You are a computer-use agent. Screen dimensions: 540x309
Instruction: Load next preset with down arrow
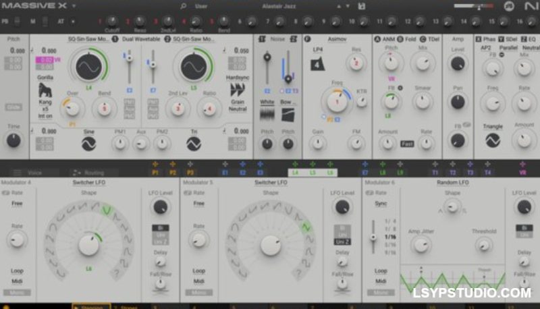coord(348,6)
